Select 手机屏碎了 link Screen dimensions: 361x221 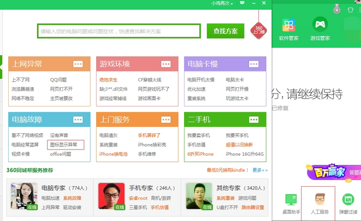click(149, 136)
